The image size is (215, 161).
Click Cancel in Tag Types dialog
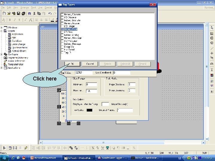[90, 64]
